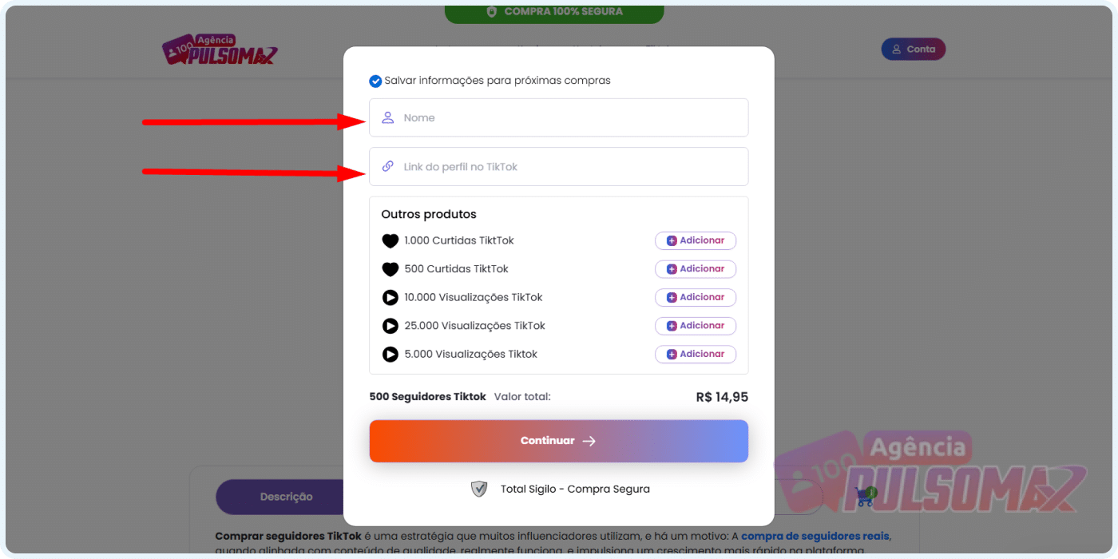Click the 25.000 Visualizações TikTok label
Screen dimensions: 1118x559
[x=475, y=326]
